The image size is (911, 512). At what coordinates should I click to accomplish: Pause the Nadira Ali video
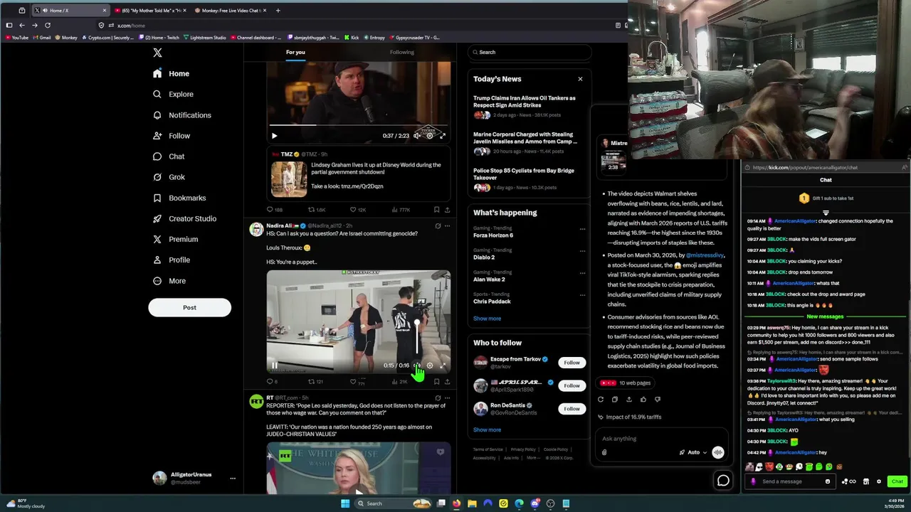[274, 366]
